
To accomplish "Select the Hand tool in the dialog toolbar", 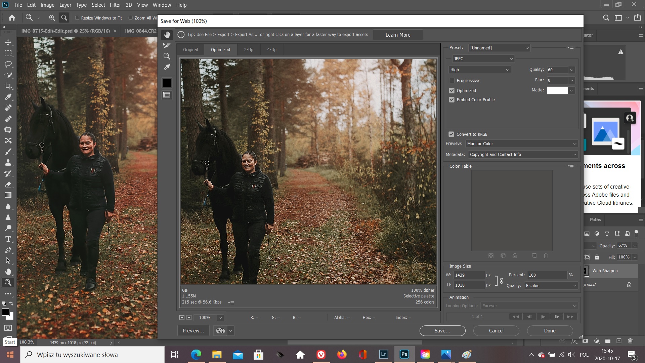I will click(167, 34).
